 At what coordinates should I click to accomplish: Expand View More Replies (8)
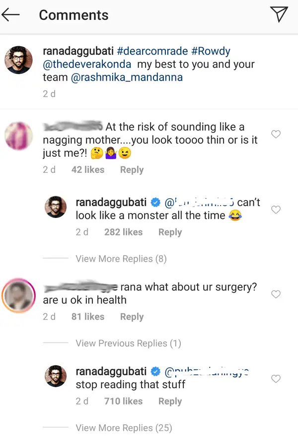[x=121, y=259]
